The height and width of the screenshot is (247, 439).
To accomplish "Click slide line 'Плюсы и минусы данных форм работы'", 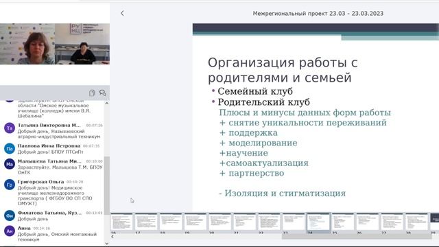I will point(305,113).
